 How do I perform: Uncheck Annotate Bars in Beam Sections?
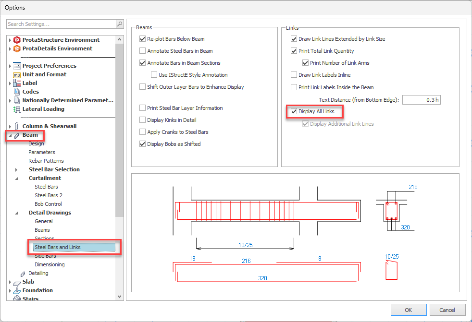[x=143, y=62]
